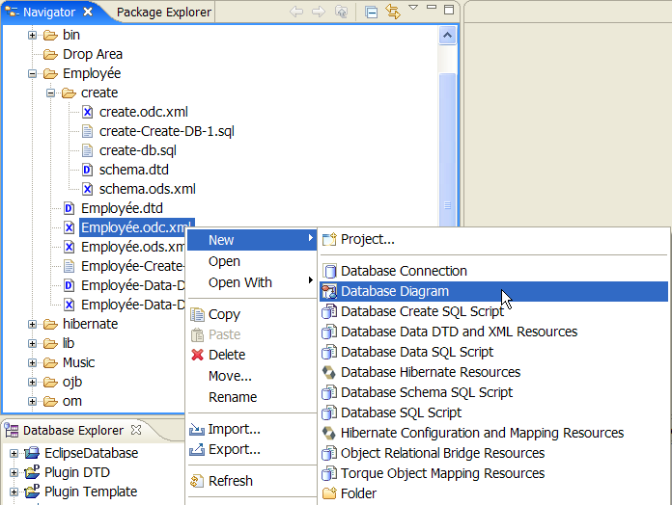The height and width of the screenshot is (505, 672).
Task: Click the Forward arrow in Navigator toolbar
Action: [319, 12]
